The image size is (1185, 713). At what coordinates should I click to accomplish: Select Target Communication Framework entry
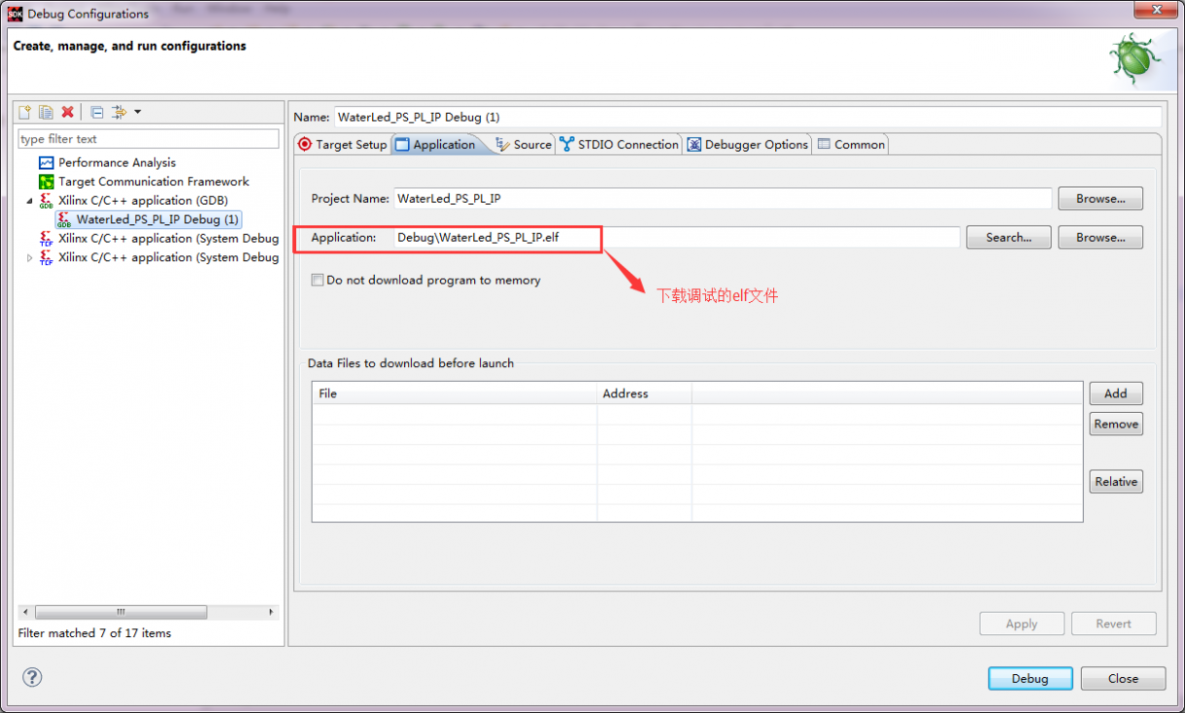tap(153, 182)
